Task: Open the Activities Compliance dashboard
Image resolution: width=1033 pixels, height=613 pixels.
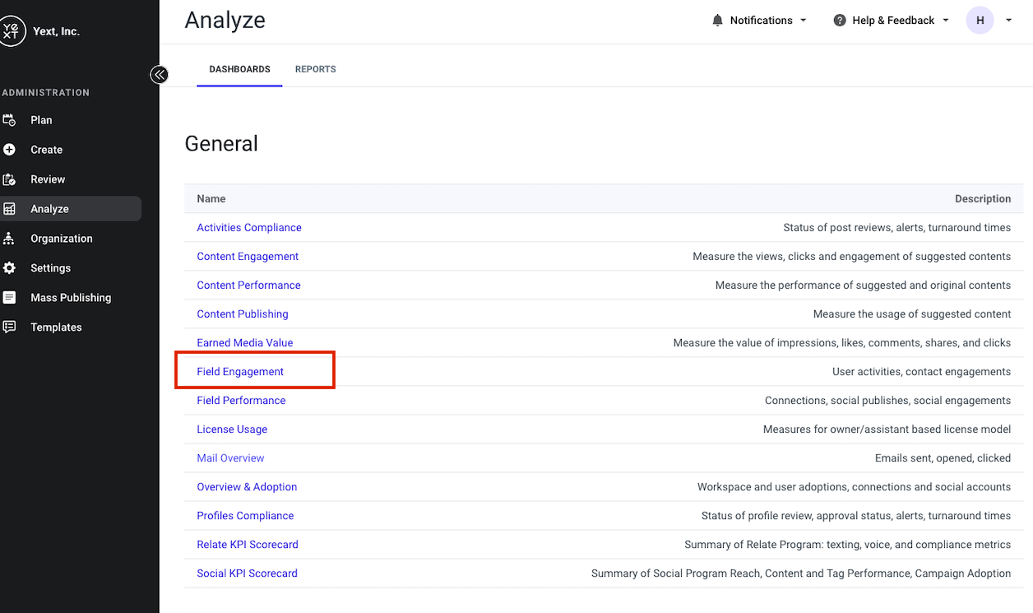Action: tap(249, 228)
